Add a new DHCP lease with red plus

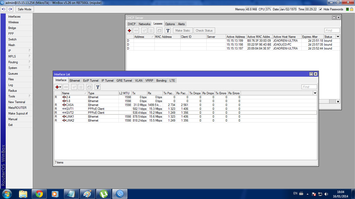tap(129, 31)
